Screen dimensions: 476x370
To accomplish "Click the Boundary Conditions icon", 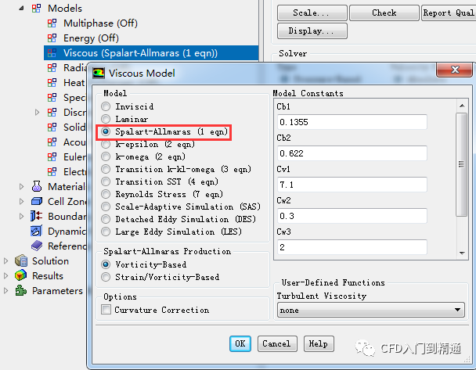I will coord(37,216).
